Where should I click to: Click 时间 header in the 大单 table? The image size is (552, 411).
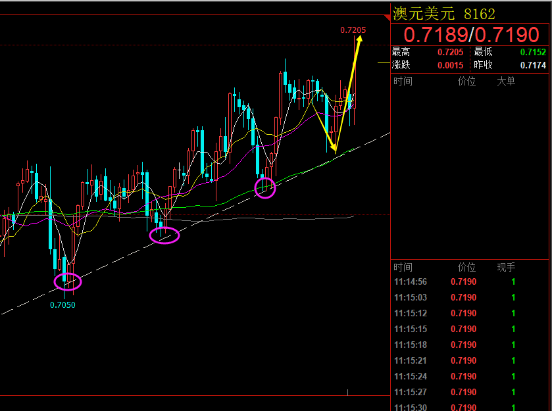pos(403,82)
